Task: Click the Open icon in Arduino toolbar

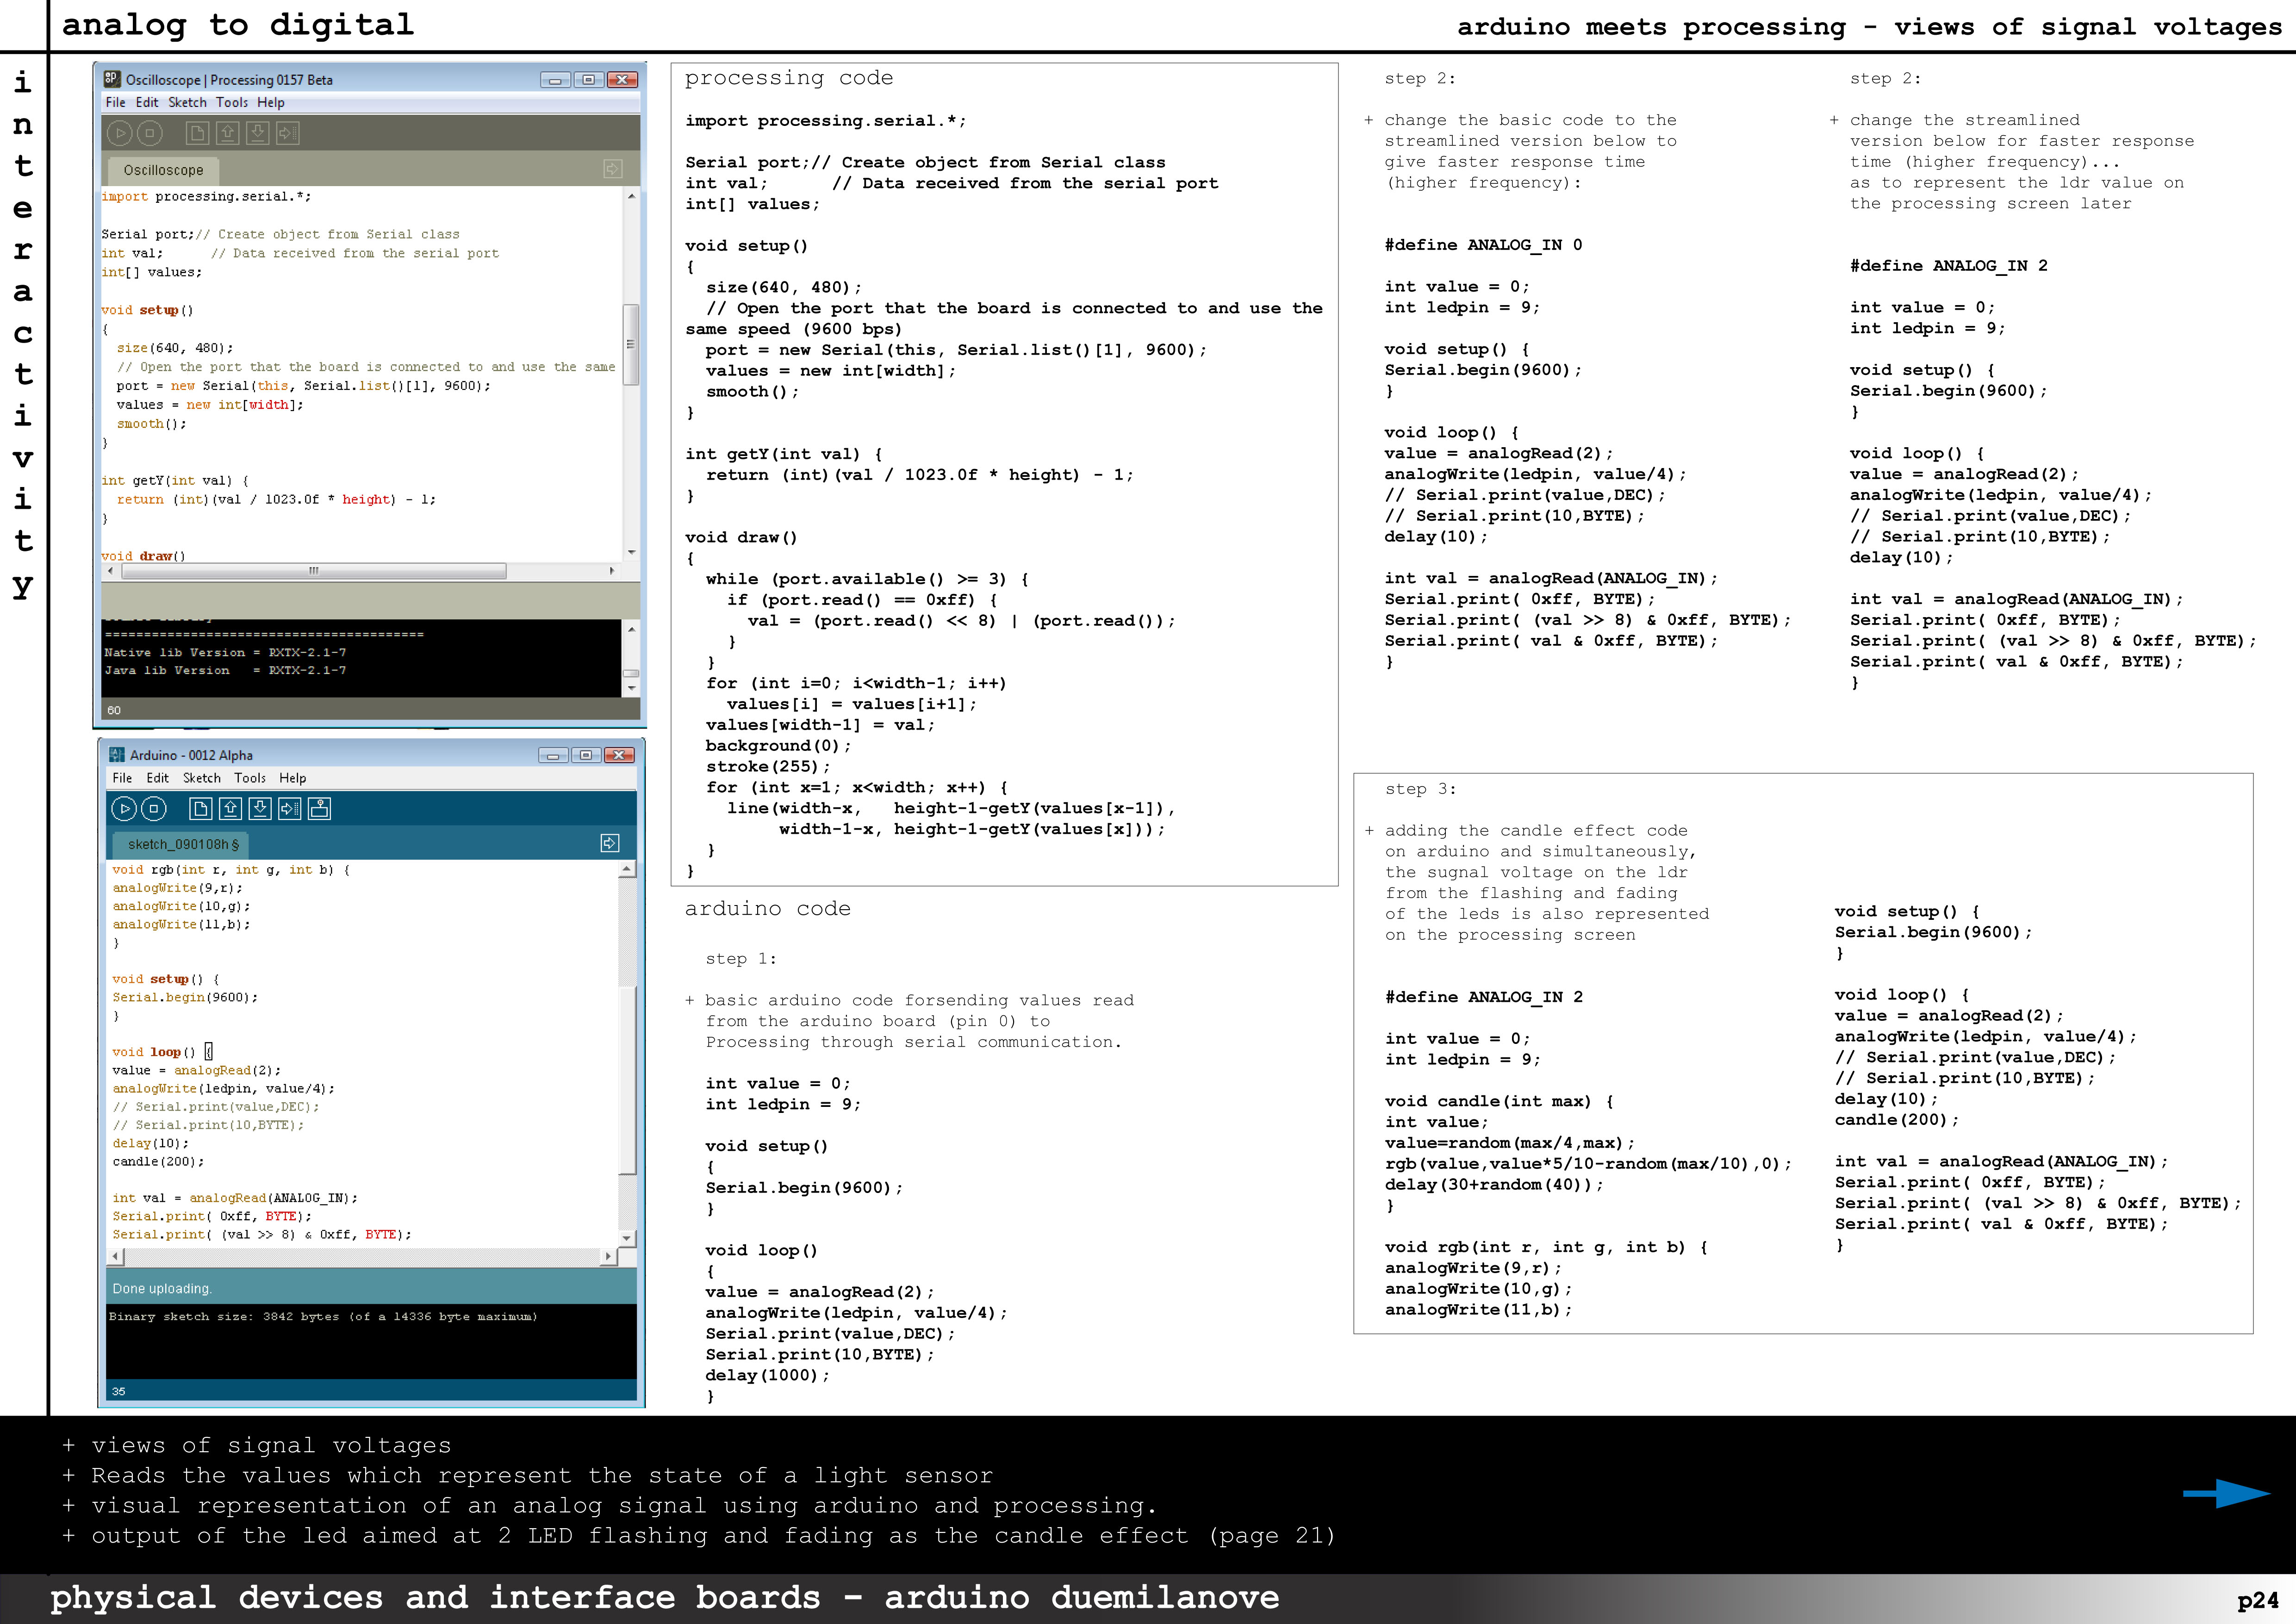Action: point(230,809)
